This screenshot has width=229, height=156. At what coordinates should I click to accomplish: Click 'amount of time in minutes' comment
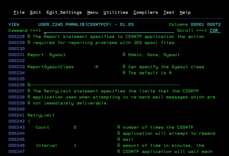click(x=161, y=145)
